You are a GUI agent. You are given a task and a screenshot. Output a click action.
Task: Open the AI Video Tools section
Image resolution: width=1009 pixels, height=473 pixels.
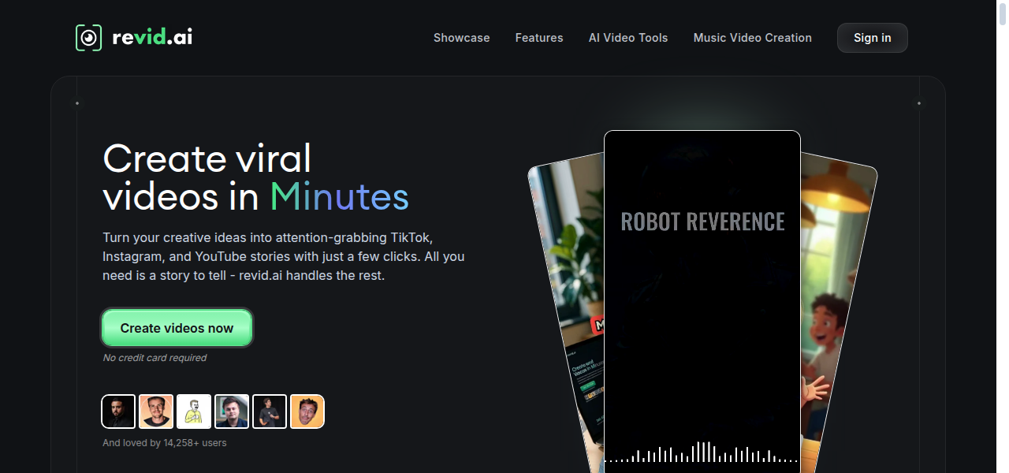(x=627, y=37)
